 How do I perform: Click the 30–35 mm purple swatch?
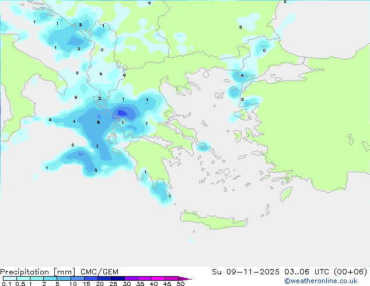click(x=131, y=278)
